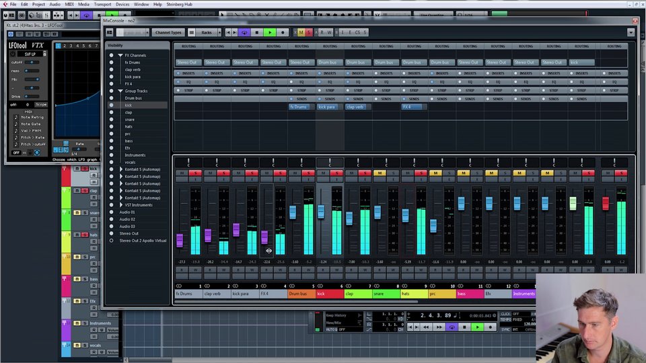Click the horizontal scrollbar under the mixer channels
646x363 pixels.
297,302
